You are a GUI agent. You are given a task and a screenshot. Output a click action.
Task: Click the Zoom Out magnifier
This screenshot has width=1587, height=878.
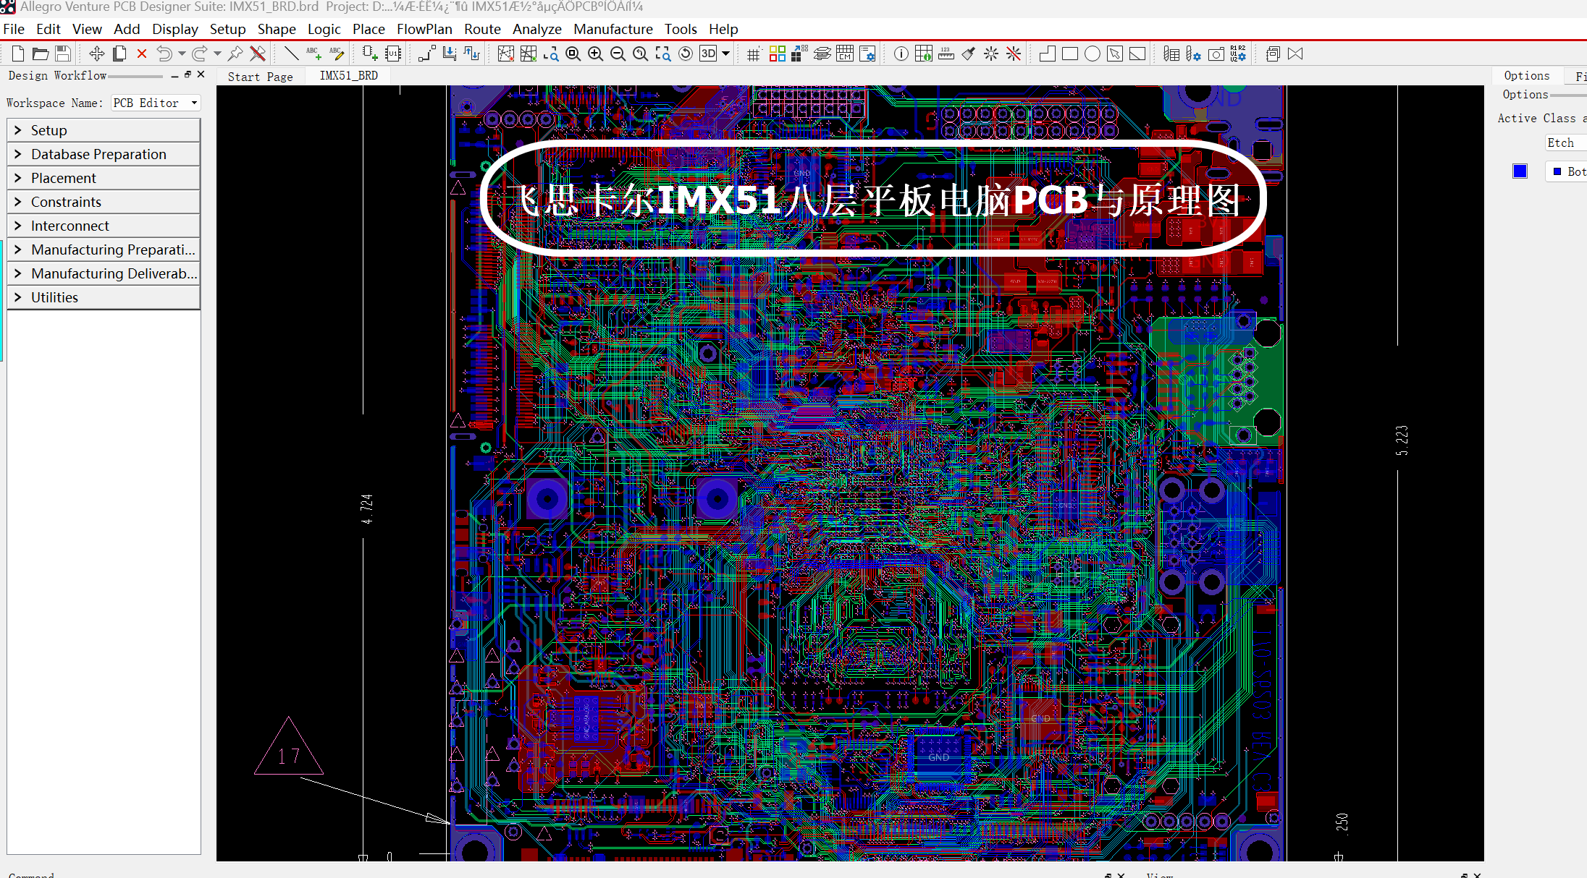618,54
